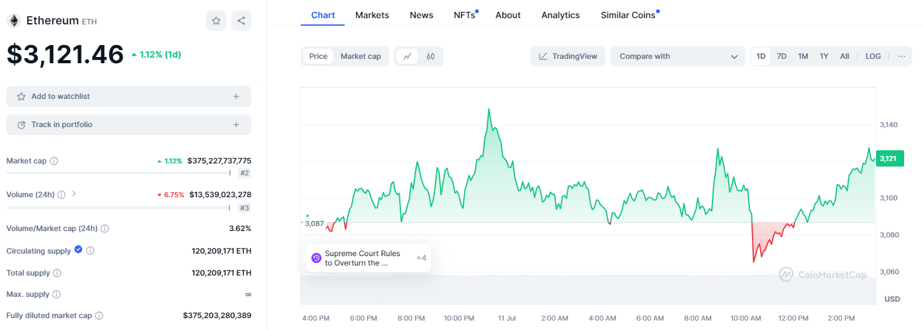Image resolution: width=923 pixels, height=330 pixels.
Task: Enable LOG scale on chart
Action: (873, 56)
